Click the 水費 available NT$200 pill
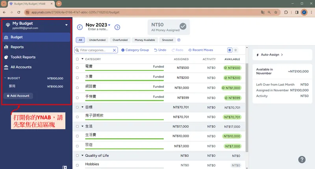Screen dimensions: 315x169 coord(232,78)
